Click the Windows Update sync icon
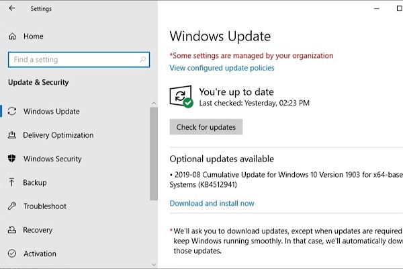The image size is (403, 269). (x=12, y=112)
